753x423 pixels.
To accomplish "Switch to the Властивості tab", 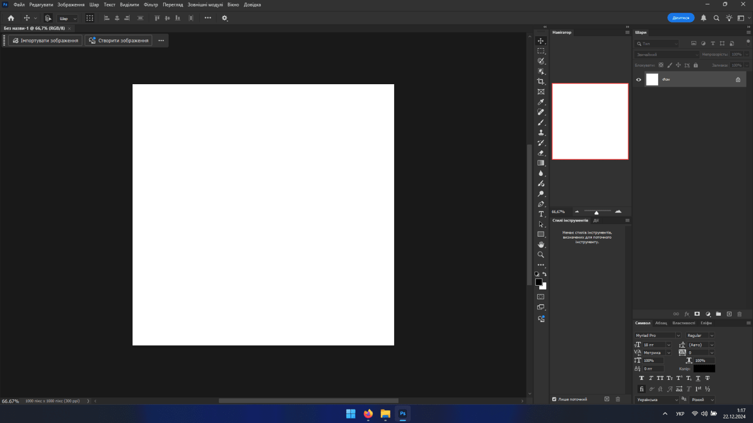I will 684,323.
